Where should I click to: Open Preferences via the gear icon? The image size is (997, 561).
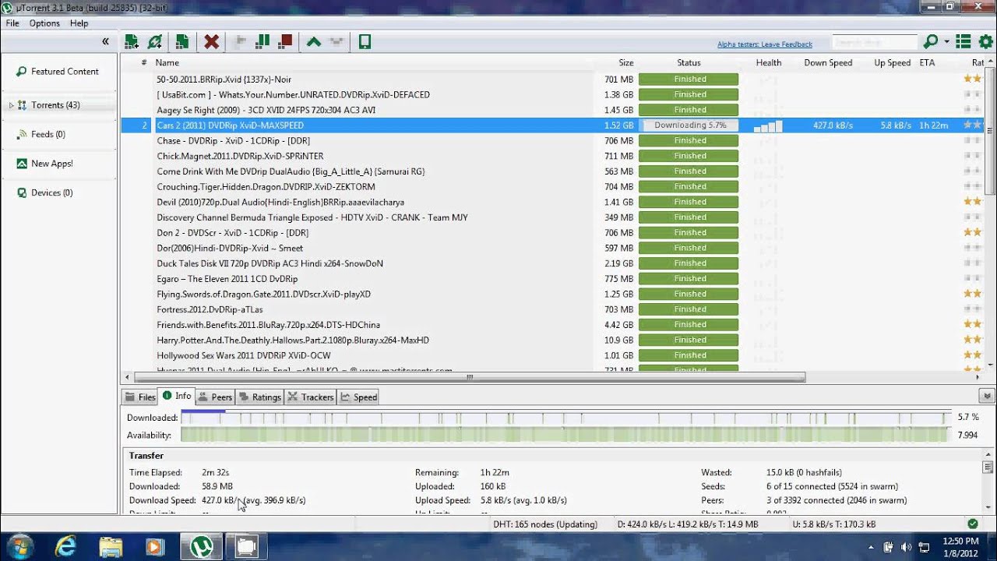click(985, 42)
